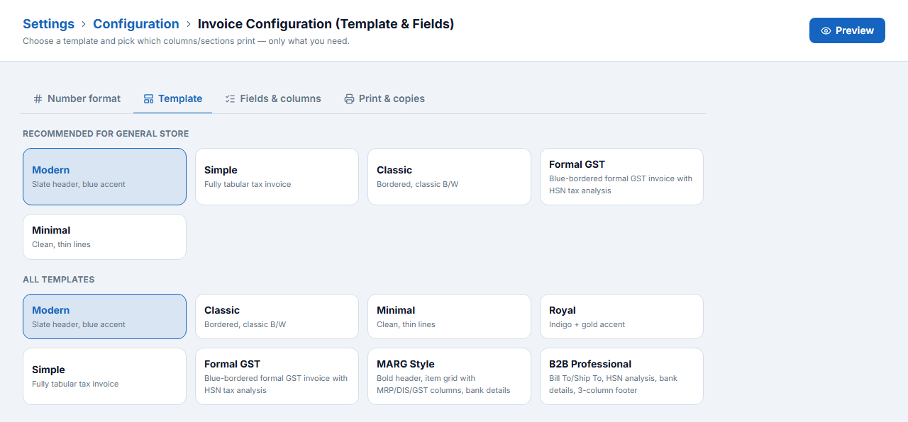Choose the recommended Simple template card
This screenshot has height=422, width=908.
pyautogui.click(x=277, y=176)
